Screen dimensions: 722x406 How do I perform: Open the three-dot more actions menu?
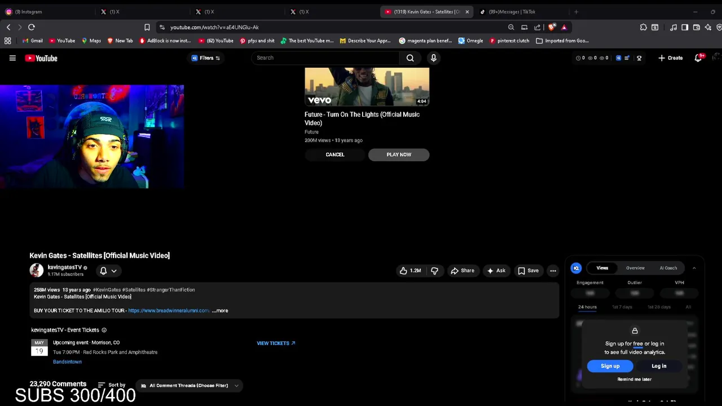point(553,271)
